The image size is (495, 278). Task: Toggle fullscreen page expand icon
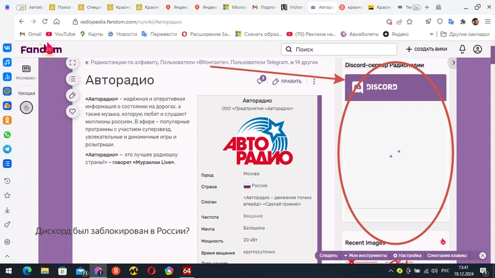coord(72,62)
